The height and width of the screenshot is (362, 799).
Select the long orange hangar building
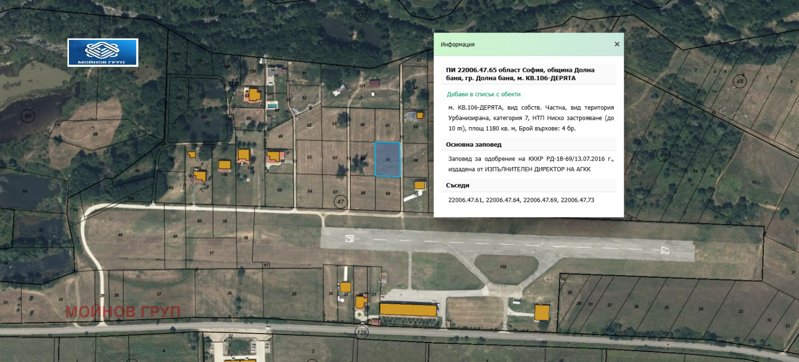408,310
